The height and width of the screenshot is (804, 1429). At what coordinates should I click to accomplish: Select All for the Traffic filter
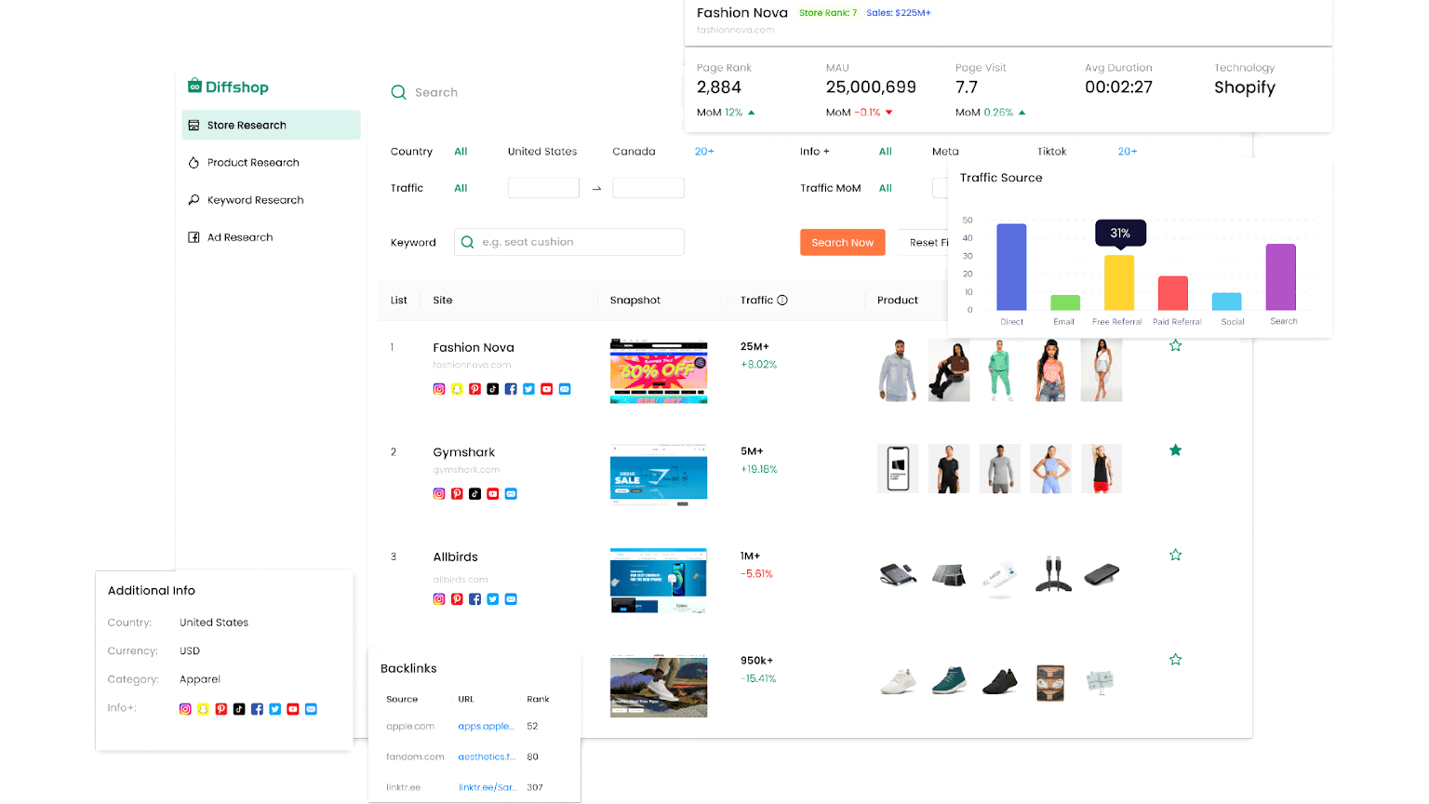coord(461,188)
